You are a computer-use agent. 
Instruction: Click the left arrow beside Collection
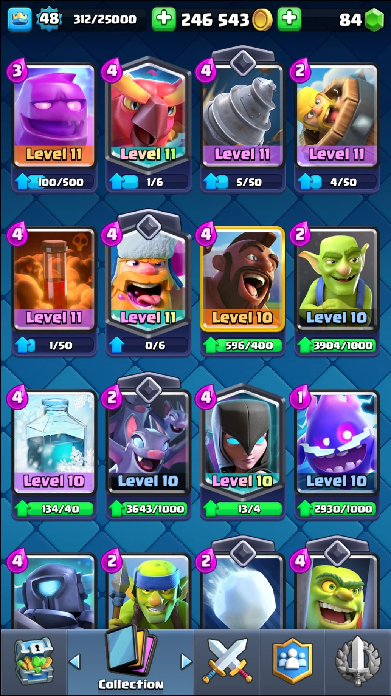(75, 662)
